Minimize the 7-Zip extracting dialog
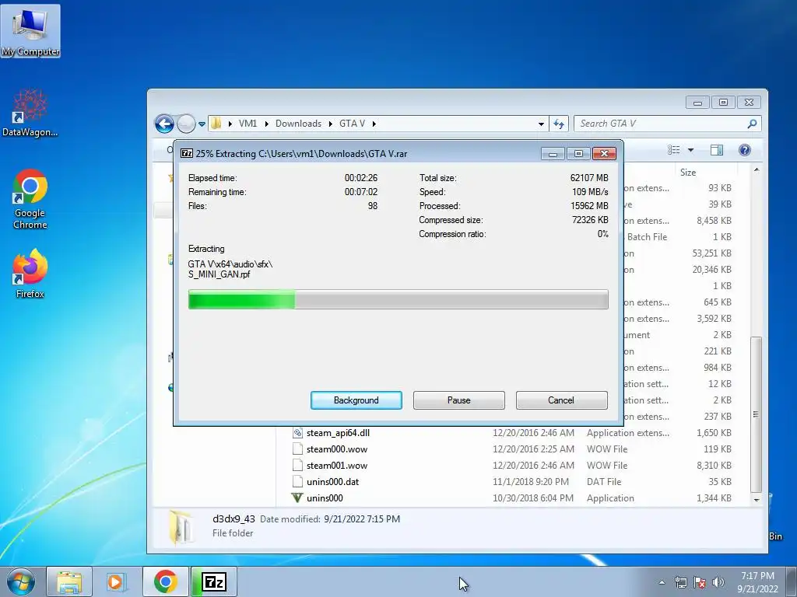Screen dimensions: 797x597 (553, 153)
